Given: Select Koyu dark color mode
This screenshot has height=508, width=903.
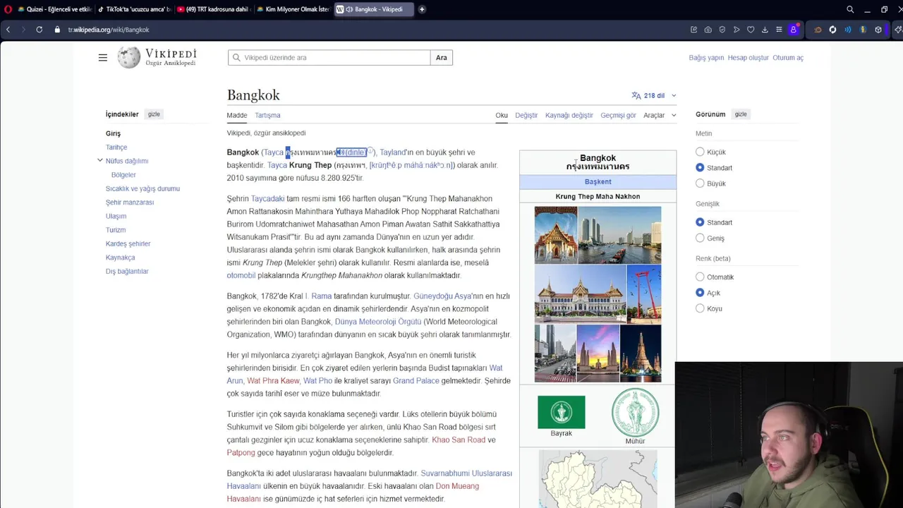Looking at the screenshot, I should tap(700, 308).
